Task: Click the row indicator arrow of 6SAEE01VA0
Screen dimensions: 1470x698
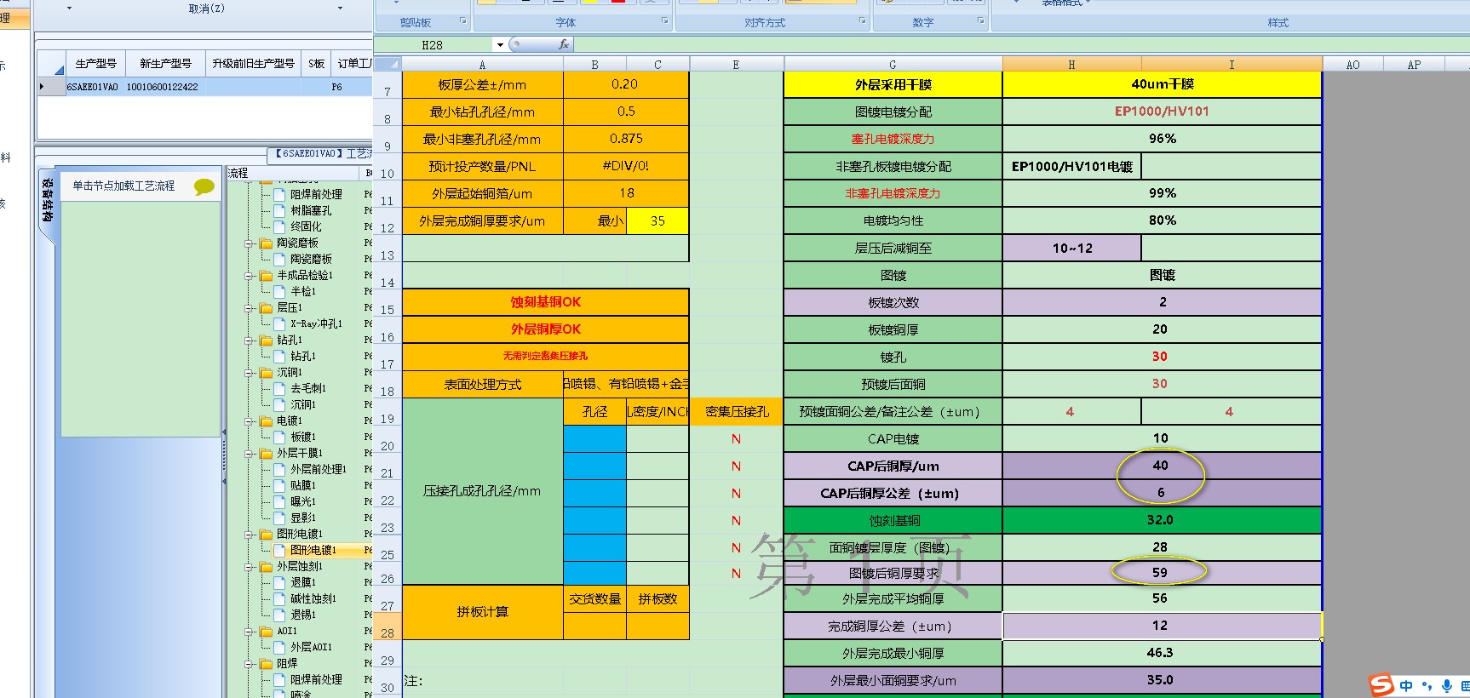Action: tap(43, 87)
